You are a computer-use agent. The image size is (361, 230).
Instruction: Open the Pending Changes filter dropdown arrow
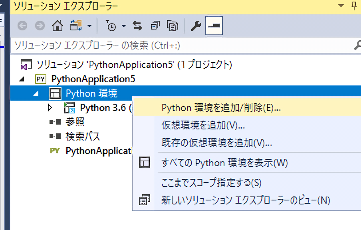click(x=123, y=26)
